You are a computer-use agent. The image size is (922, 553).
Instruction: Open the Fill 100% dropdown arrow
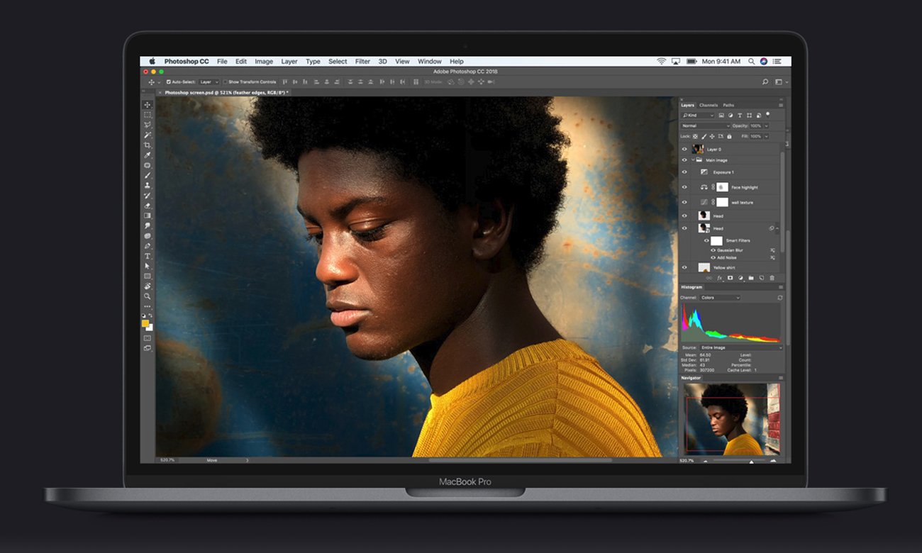click(766, 137)
